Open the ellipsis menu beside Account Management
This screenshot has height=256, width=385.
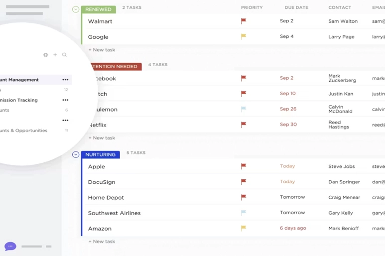coord(65,80)
